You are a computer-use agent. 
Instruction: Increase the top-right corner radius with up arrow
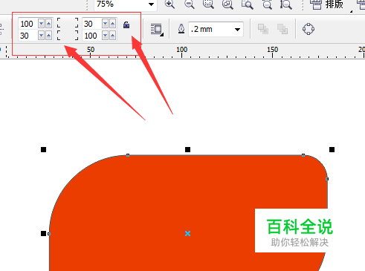[112, 24]
